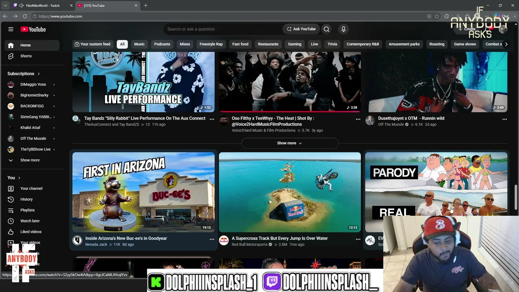Go to BACKONFIGG channel in the sidebar
Screen dimensions: 519x292
[x=32, y=106]
